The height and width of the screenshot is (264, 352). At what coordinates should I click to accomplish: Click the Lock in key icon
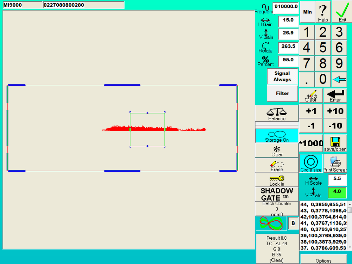277,180
